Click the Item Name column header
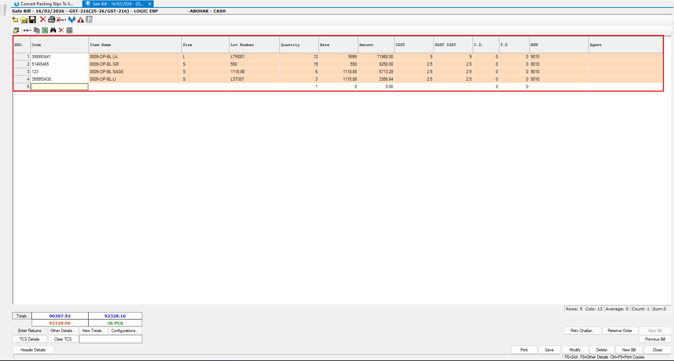Viewport: 674px width, 361px height. click(x=135, y=45)
